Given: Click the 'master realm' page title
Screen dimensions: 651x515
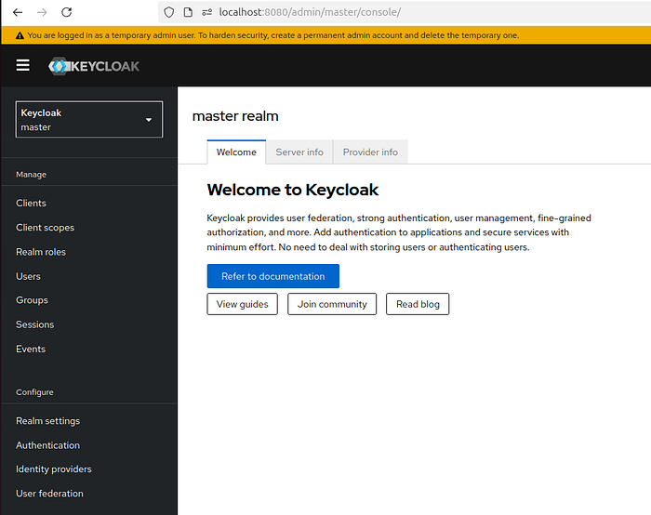Looking at the screenshot, I should point(235,116).
